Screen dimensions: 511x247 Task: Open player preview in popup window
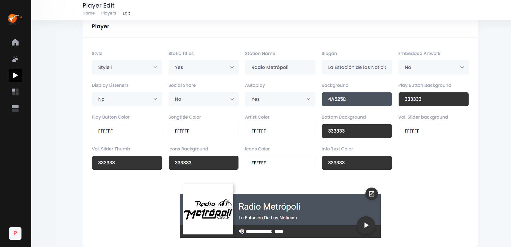coord(372,194)
